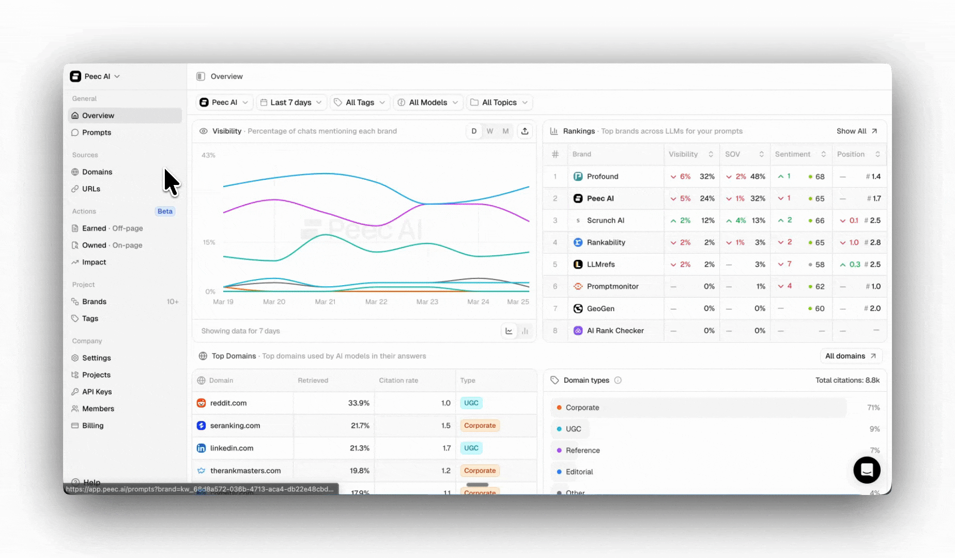Open Brands under Project

click(x=125, y=302)
